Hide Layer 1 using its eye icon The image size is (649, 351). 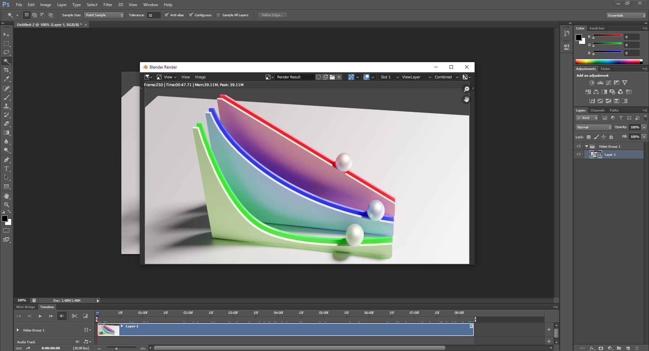[578, 154]
